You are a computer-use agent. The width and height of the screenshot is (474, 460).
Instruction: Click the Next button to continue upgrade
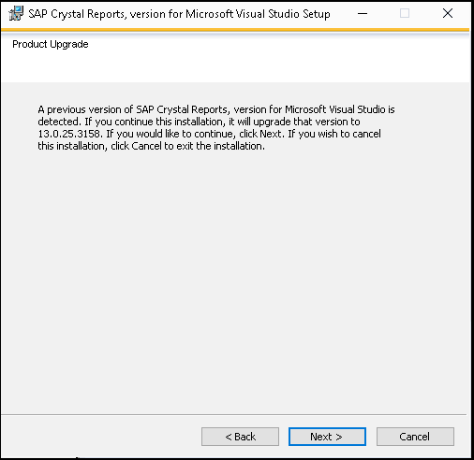click(327, 437)
